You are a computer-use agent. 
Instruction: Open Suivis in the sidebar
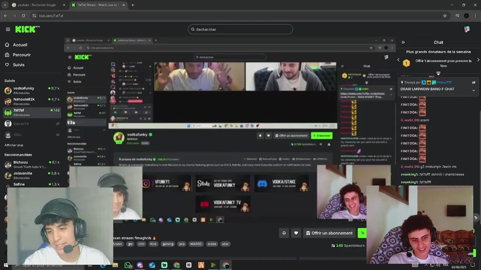15,65
